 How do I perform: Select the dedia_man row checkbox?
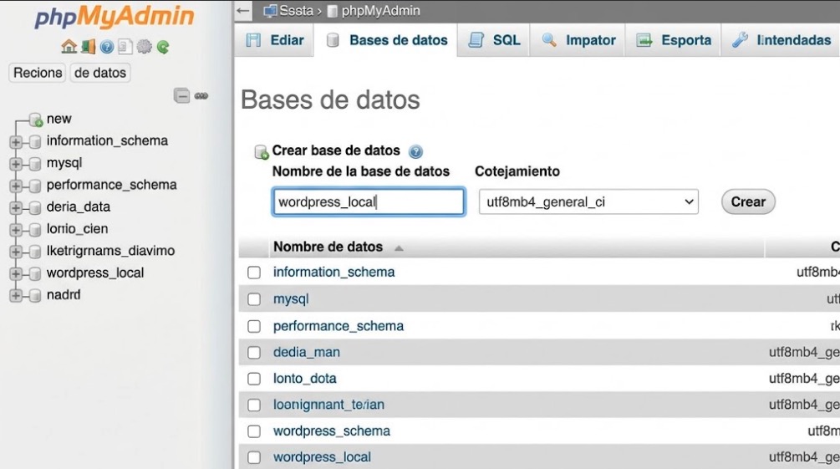coord(254,352)
